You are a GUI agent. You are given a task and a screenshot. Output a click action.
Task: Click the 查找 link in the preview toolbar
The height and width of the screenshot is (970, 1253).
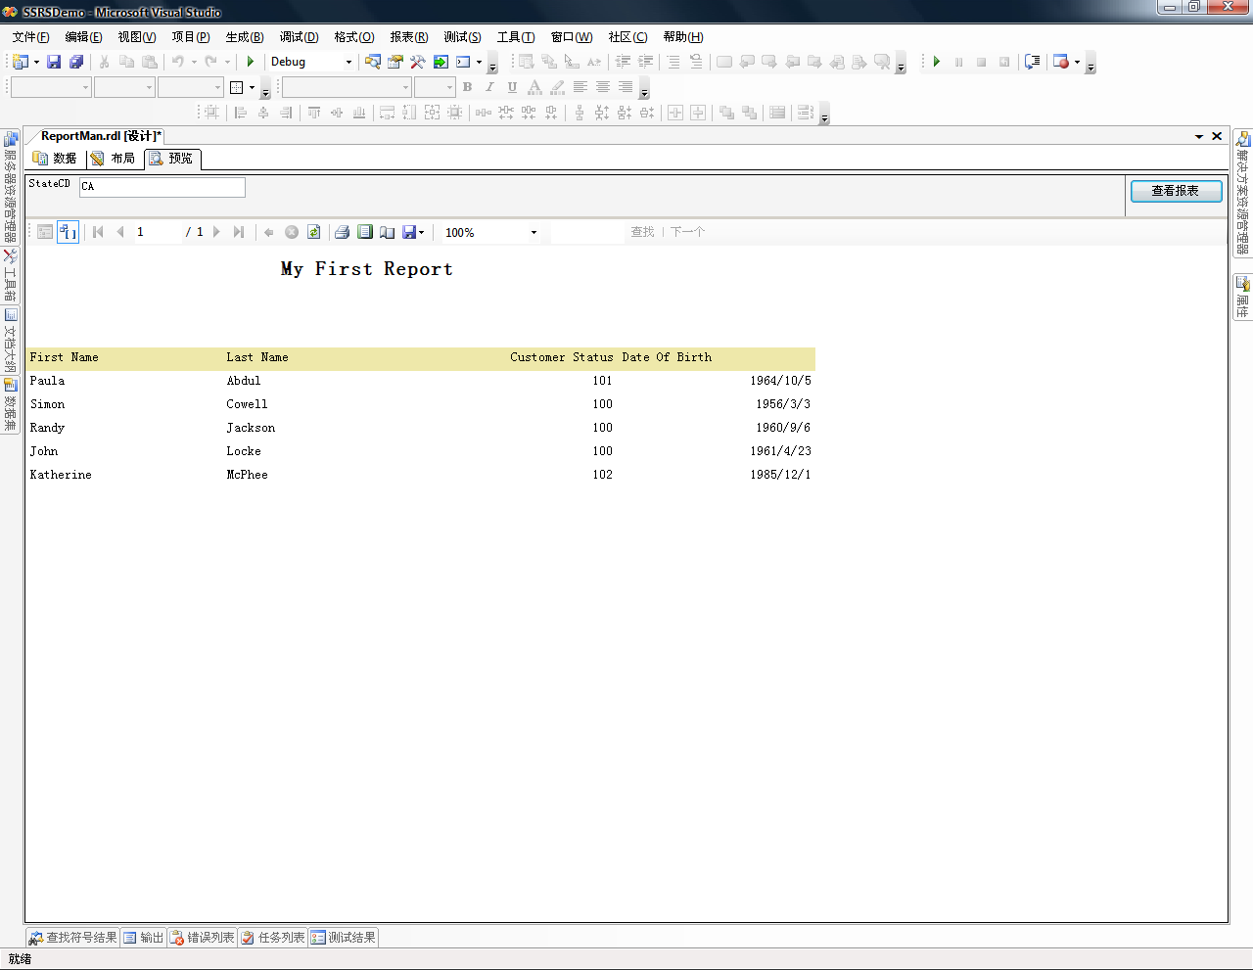click(x=642, y=232)
